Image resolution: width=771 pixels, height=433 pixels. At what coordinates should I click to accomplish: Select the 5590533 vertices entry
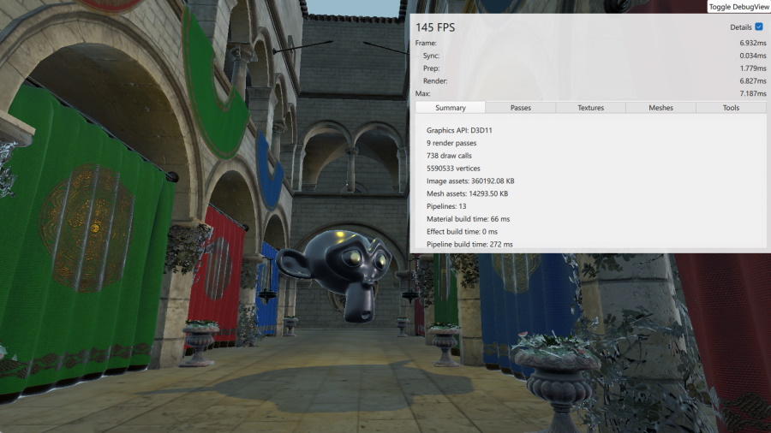pos(454,169)
